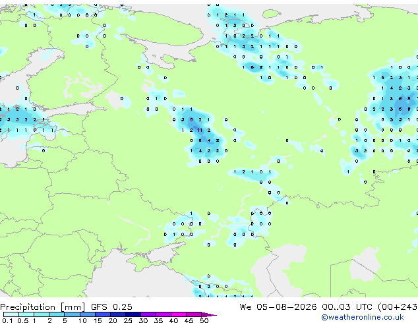This screenshot has height=323, width=418.
Task: Pick the 15–20 mm legend color box
Action: pos(103,314)
